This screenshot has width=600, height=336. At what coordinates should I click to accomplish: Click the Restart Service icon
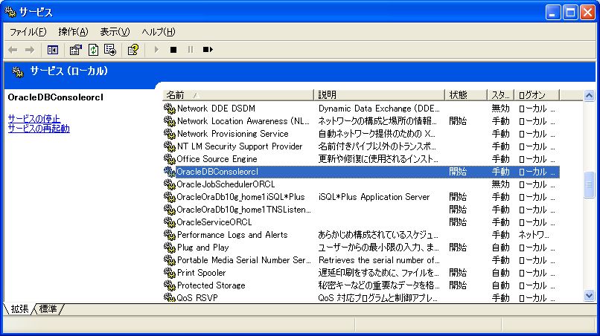point(208,50)
